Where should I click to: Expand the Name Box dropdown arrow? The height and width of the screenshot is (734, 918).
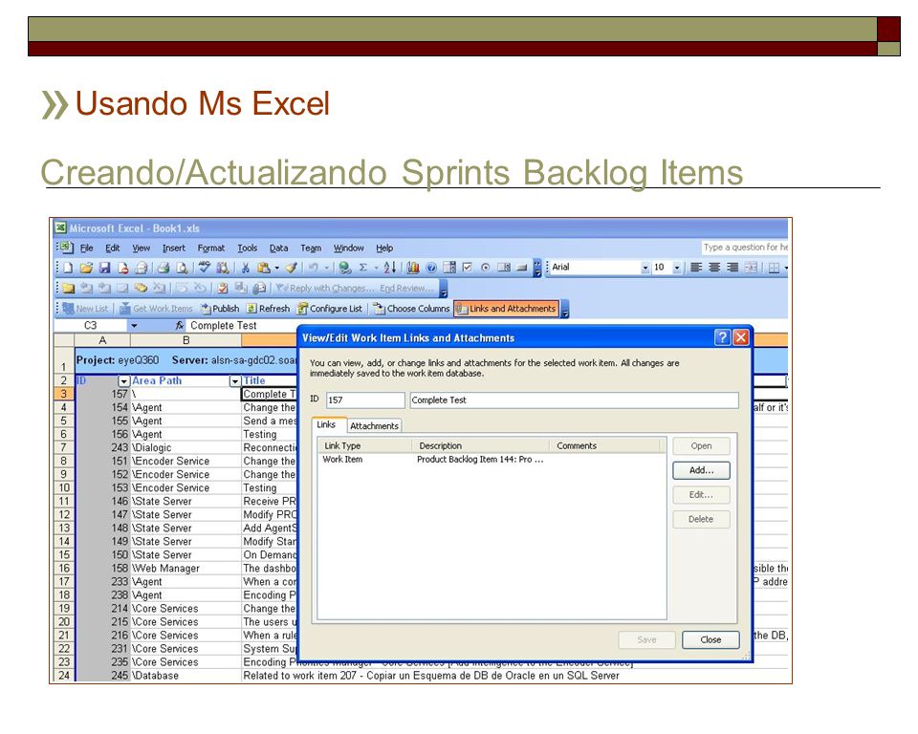pos(134,326)
